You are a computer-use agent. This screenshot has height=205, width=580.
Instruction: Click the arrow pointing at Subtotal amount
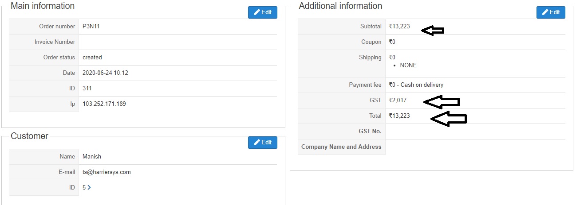click(x=433, y=30)
